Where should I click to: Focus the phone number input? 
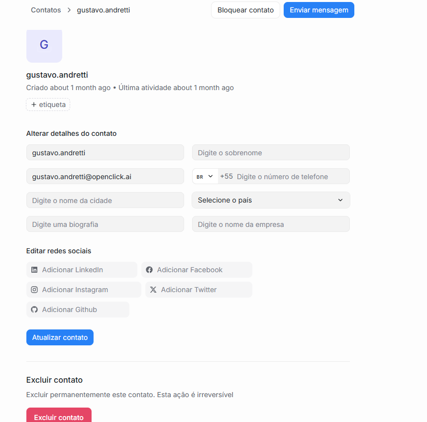(x=291, y=177)
